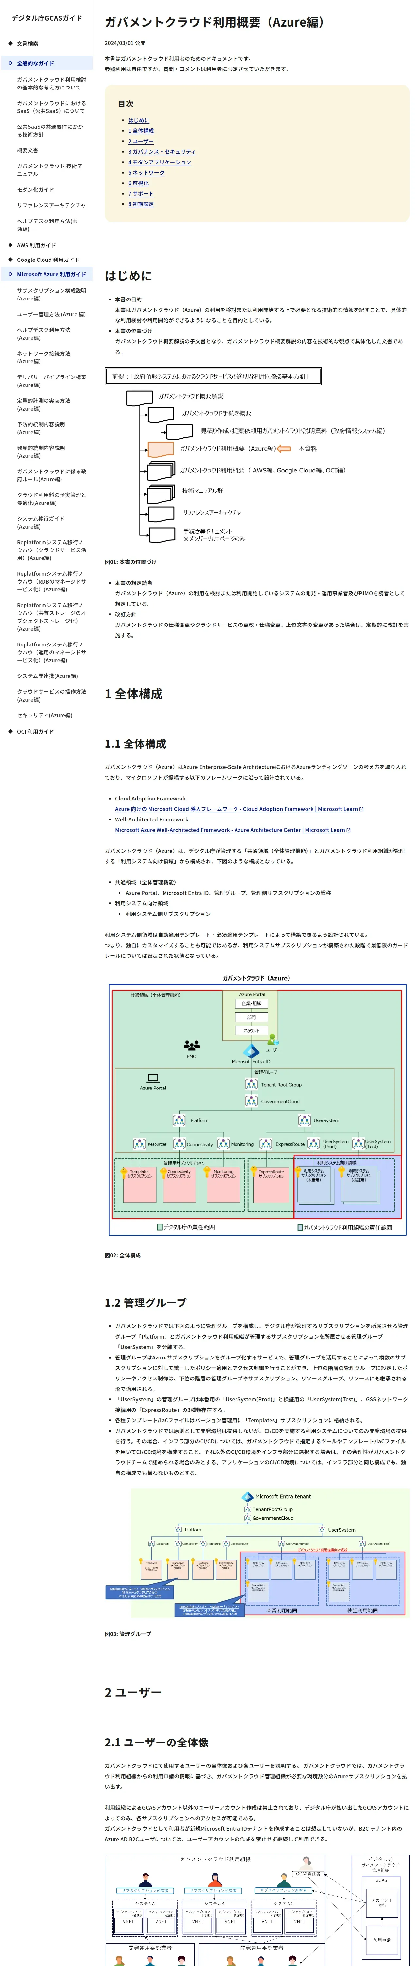The height and width of the screenshot is (1966, 420).
Task: Open the Cloud Adoption Framework Microsoft Learn link
Action: [236, 809]
